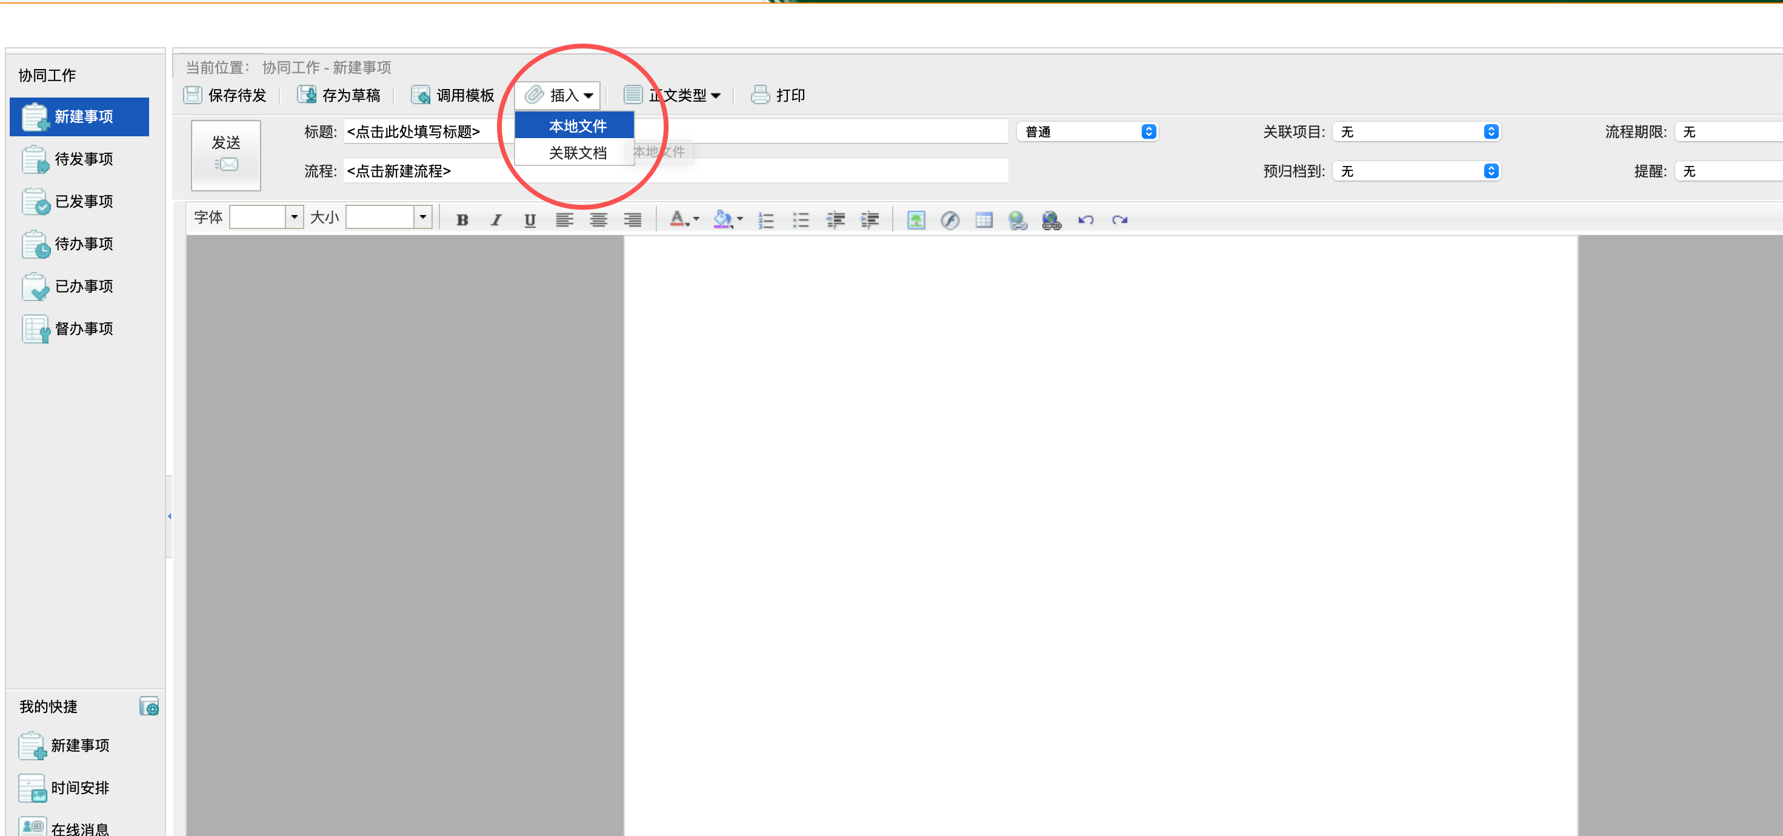Click the 发送 send button
Image resolution: width=1783 pixels, height=836 pixels.
click(x=225, y=154)
